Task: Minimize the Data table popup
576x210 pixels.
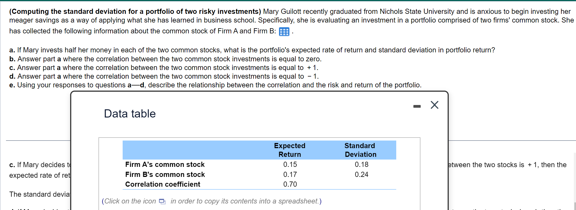Action: (416, 106)
